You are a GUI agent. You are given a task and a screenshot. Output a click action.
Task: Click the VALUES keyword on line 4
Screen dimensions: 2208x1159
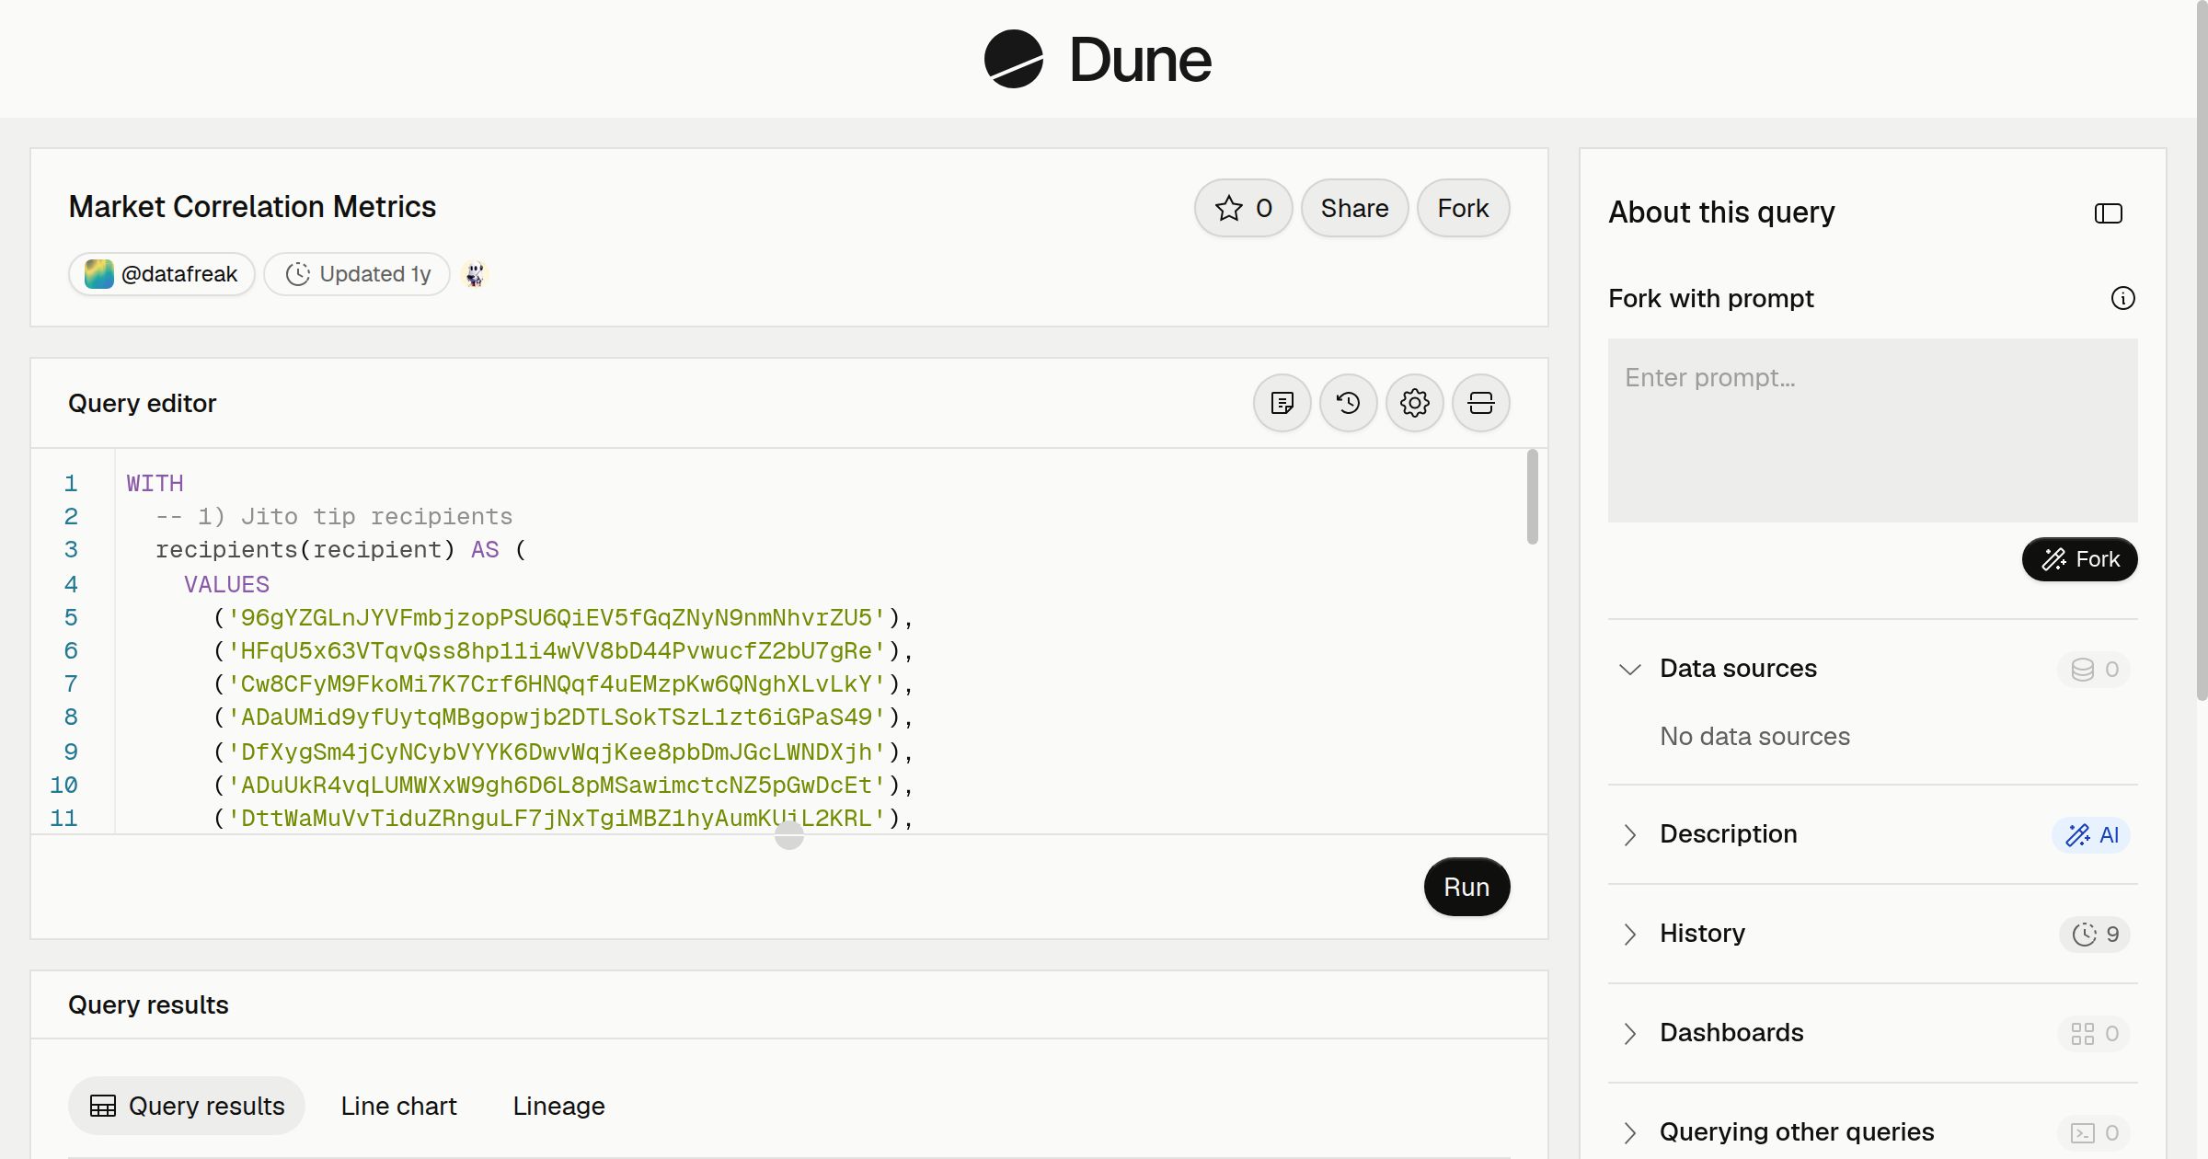click(x=226, y=584)
